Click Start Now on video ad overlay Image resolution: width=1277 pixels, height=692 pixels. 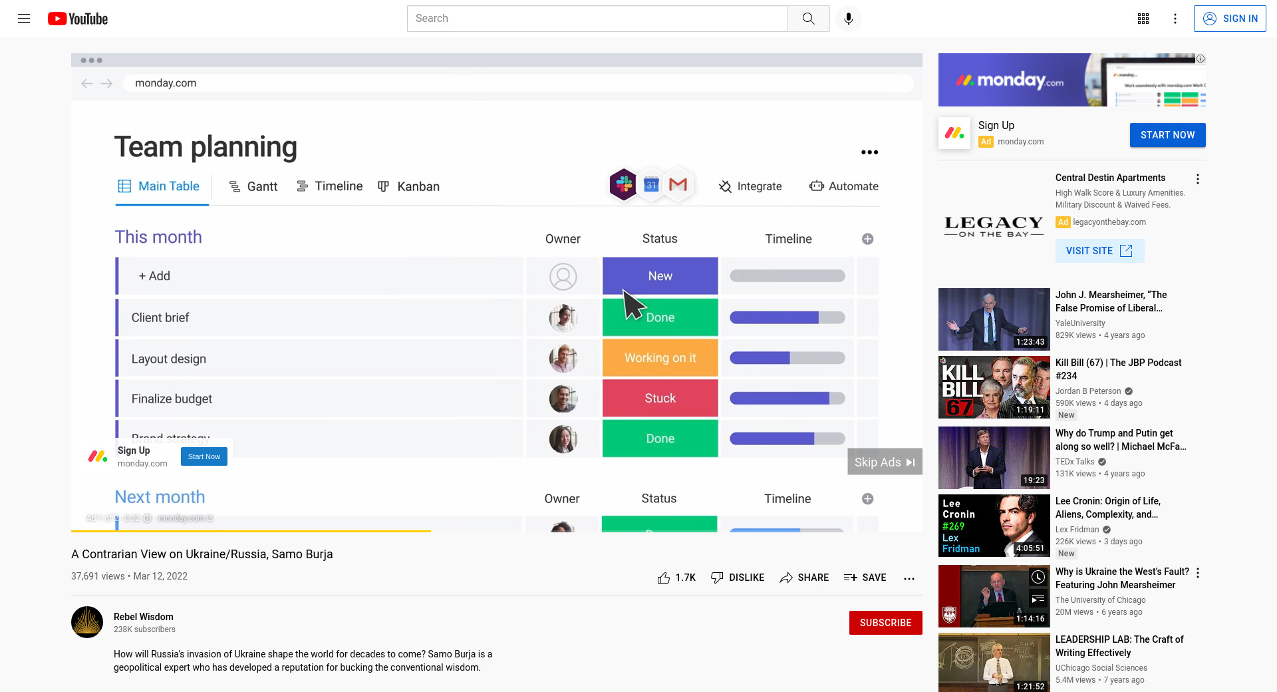click(x=204, y=456)
